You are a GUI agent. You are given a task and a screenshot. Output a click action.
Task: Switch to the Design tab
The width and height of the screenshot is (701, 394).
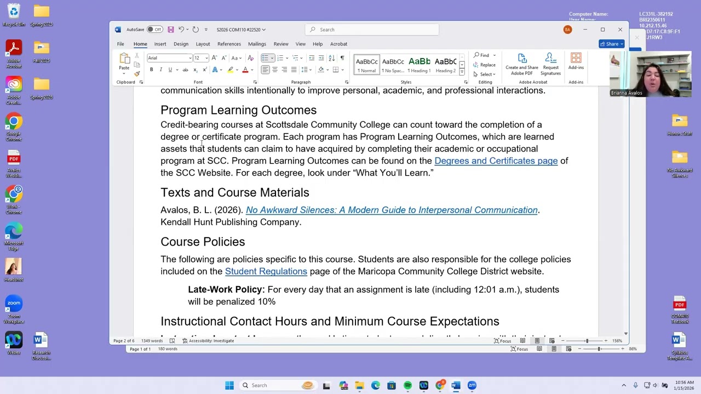coord(181,44)
